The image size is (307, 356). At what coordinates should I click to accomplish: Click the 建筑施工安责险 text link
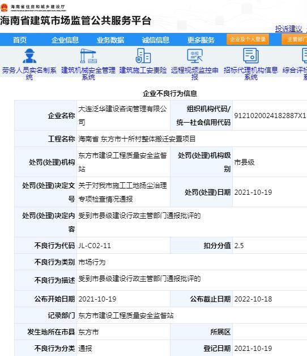coord(143,70)
